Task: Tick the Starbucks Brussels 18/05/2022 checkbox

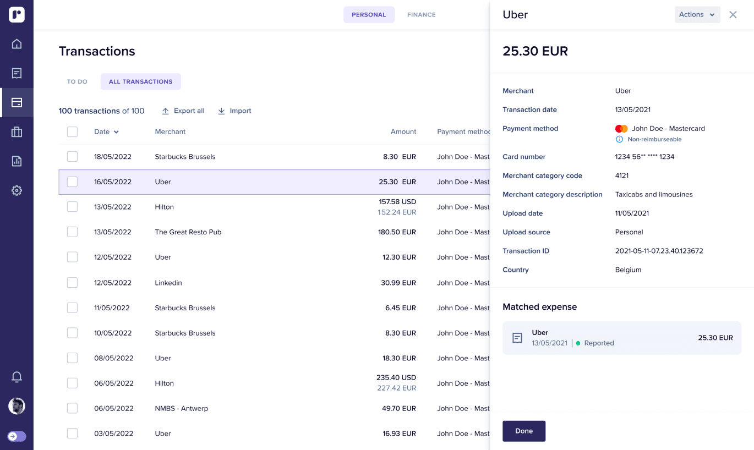Action: click(x=72, y=157)
